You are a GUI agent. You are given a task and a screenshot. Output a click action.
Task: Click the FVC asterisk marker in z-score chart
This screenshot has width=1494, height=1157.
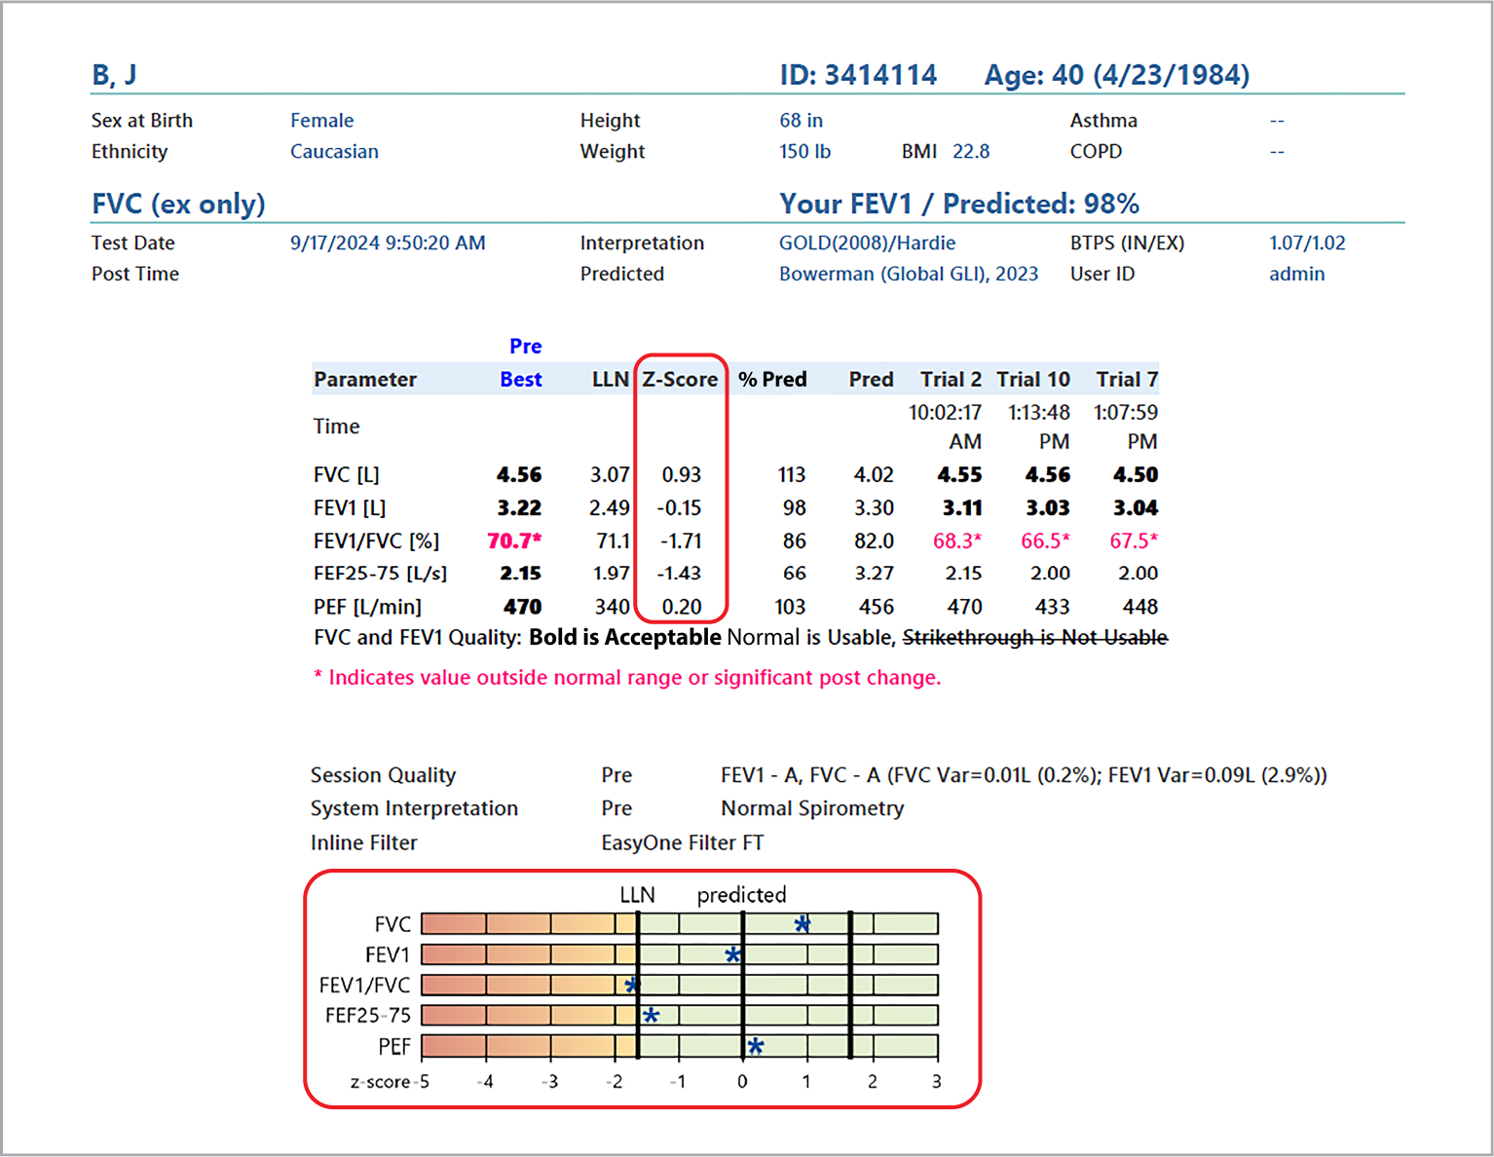pyautogui.click(x=802, y=923)
